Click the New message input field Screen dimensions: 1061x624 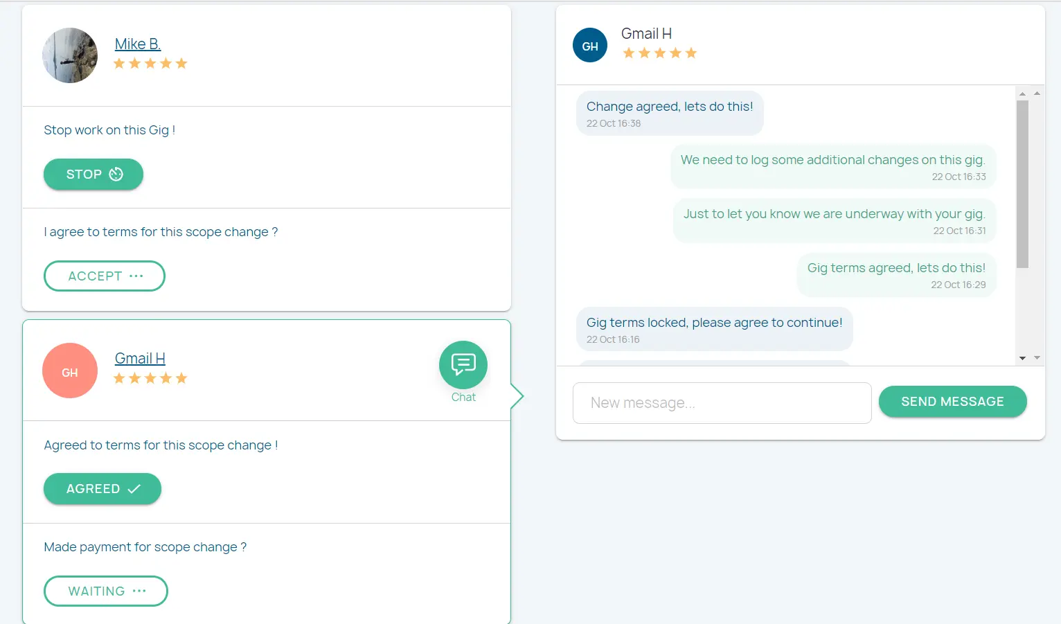(722, 403)
